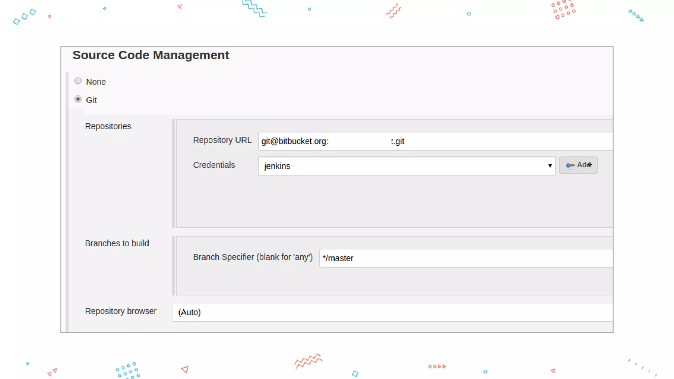This screenshot has width=674, height=379.
Task: Click the Repository URL field label
Action: (x=222, y=140)
